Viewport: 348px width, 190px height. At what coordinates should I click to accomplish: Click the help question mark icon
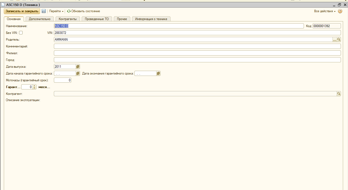click(340, 11)
